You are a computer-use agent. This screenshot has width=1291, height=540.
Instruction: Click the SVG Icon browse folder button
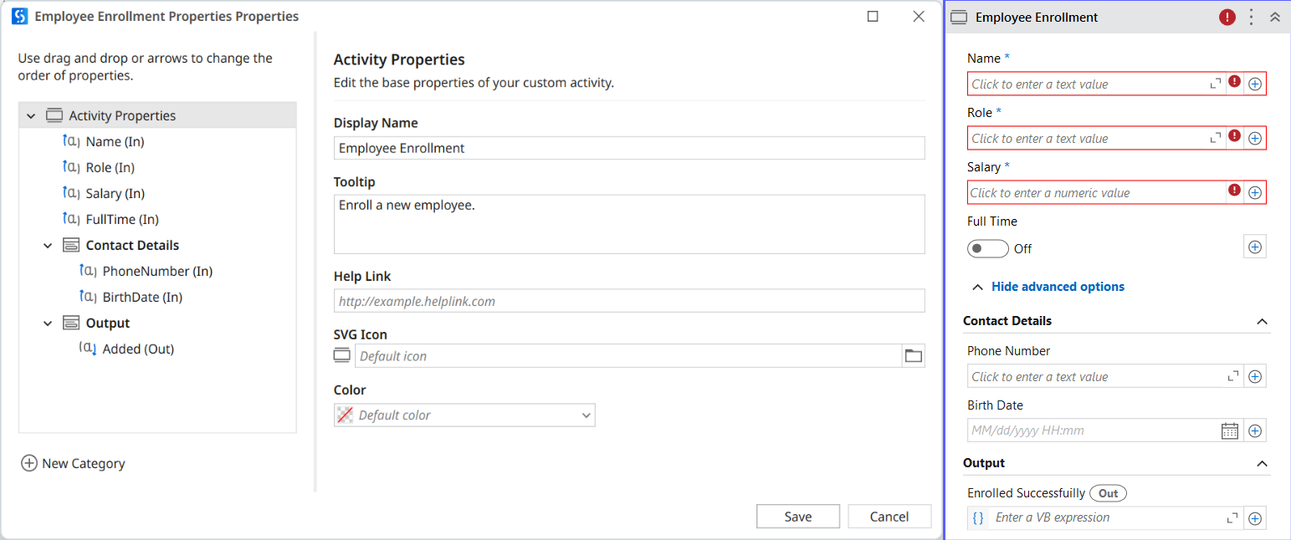[x=914, y=356]
